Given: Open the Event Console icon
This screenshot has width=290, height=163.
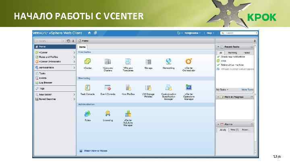Looking at the screenshot, I should tap(108, 88).
